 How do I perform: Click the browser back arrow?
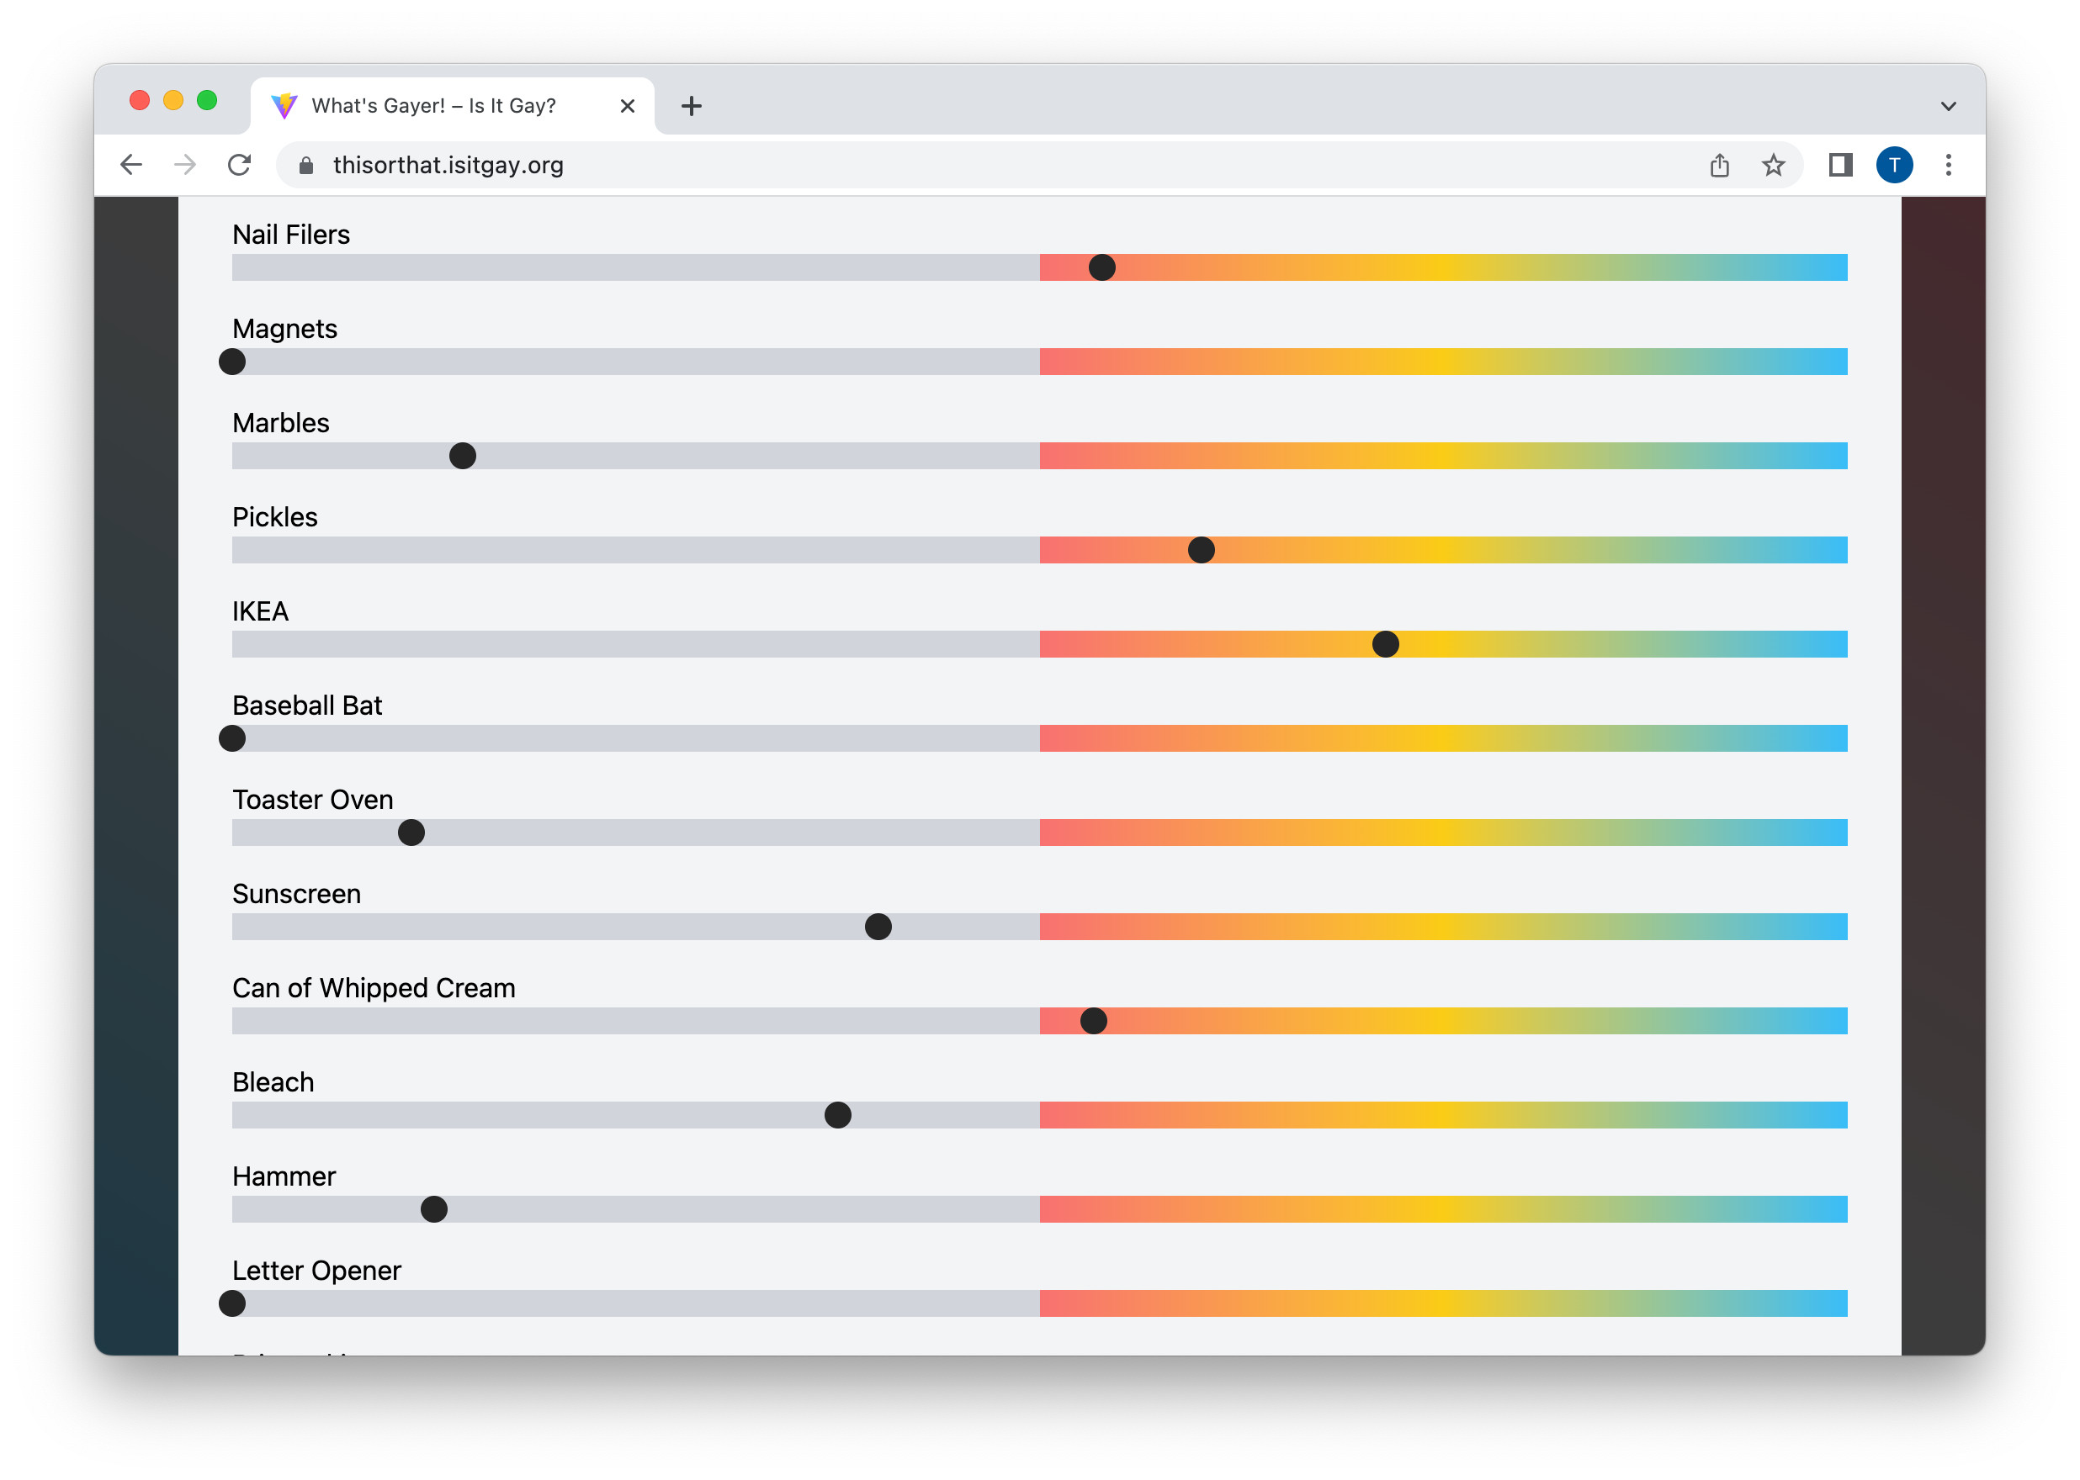131,165
